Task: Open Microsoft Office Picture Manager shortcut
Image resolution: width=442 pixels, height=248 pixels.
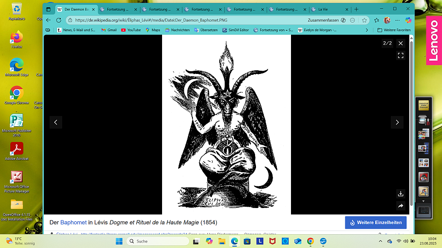Action: click(x=17, y=182)
